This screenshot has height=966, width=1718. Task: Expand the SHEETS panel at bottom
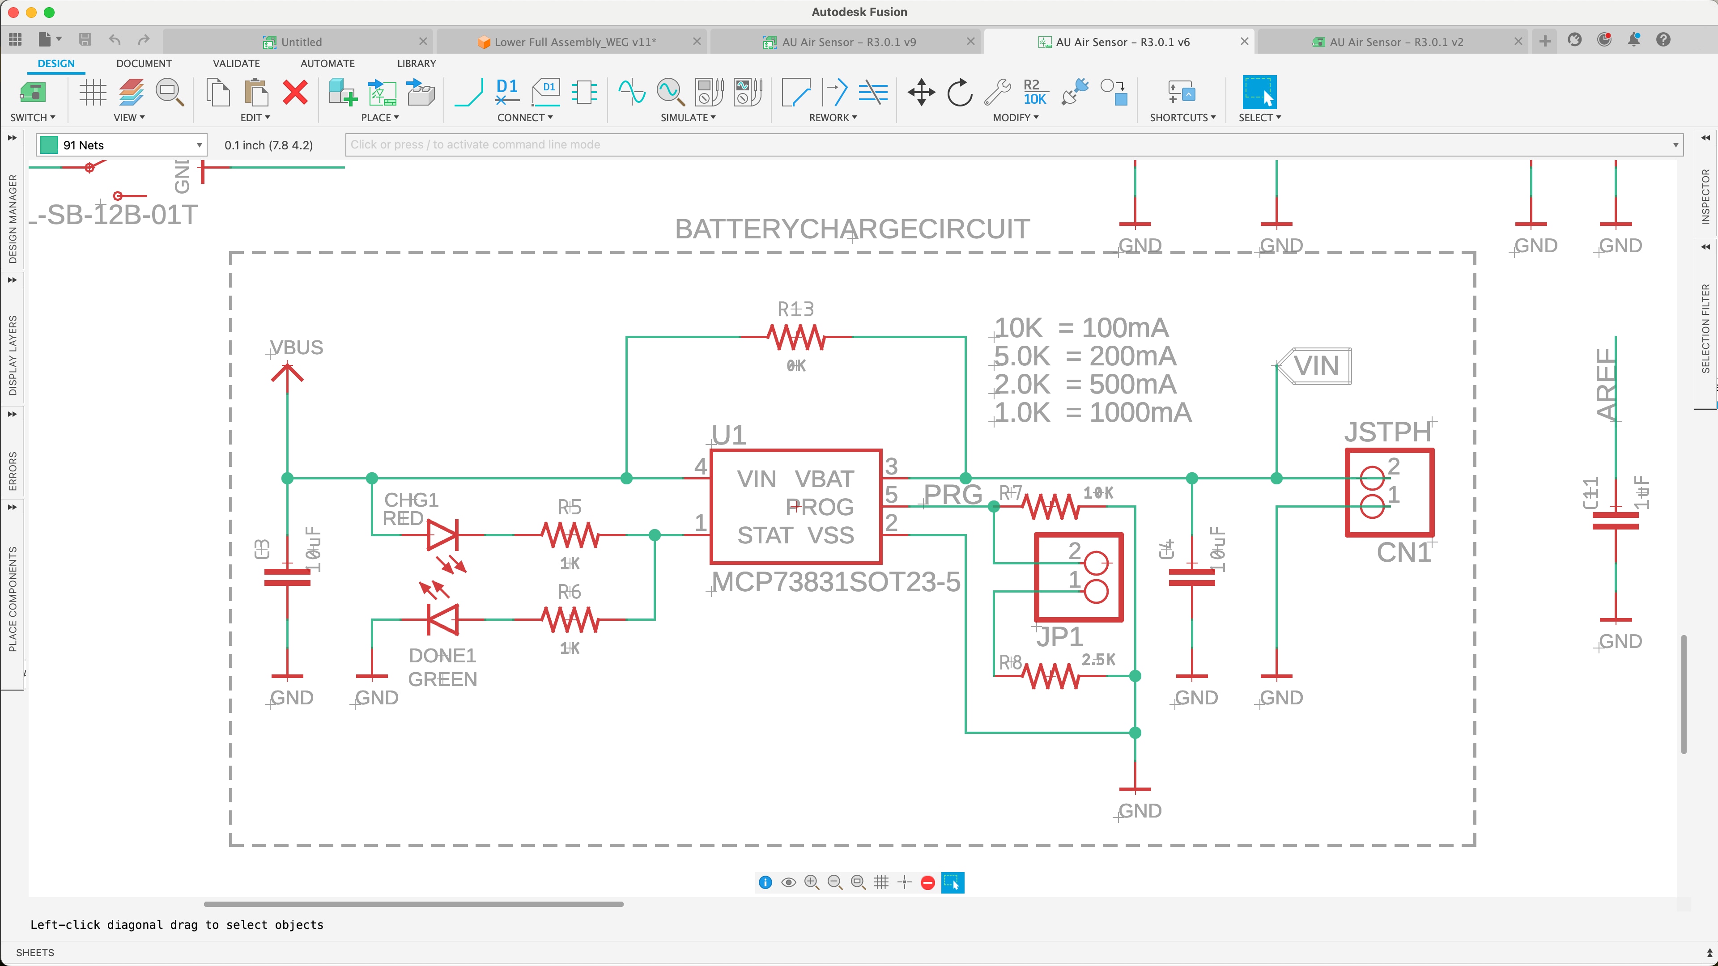pyautogui.click(x=35, y=952)
